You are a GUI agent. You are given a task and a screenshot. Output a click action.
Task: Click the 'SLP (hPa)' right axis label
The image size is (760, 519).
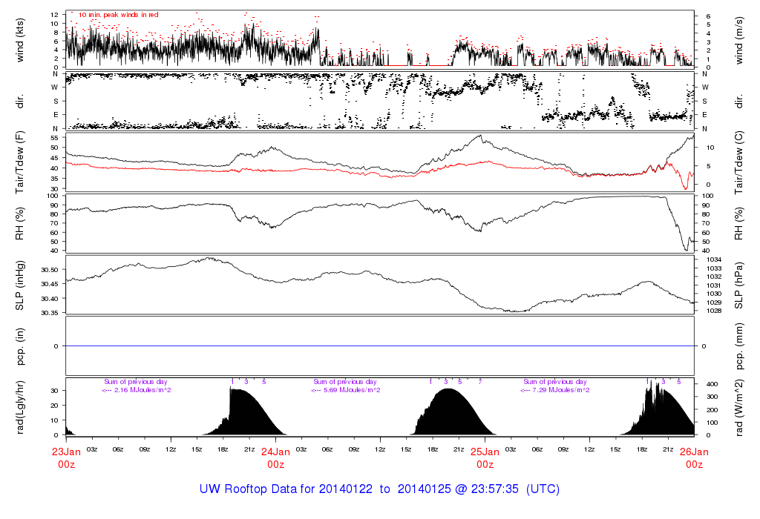click(738, 285)
